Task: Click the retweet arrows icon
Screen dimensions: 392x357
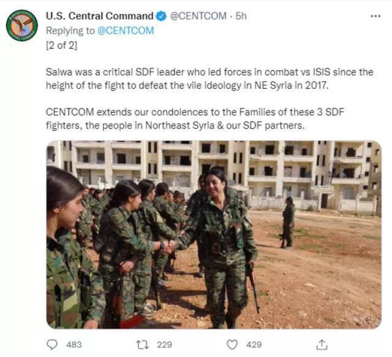Action: coord(143,345)
